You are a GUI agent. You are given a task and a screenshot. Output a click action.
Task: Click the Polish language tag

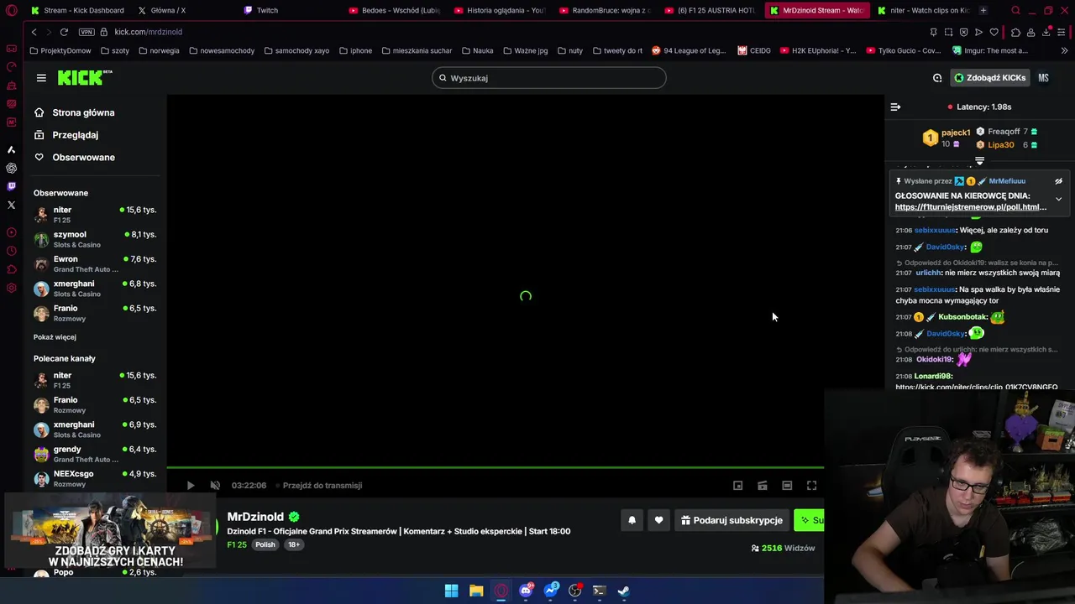tap(265, 545)
